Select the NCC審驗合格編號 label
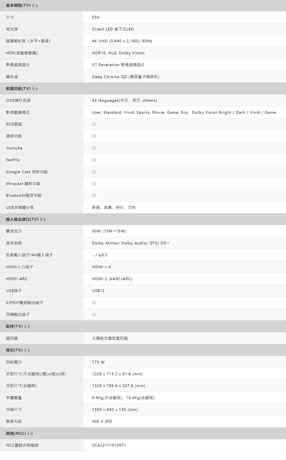This screenshot has height=460, width=286. coord(22,445)
